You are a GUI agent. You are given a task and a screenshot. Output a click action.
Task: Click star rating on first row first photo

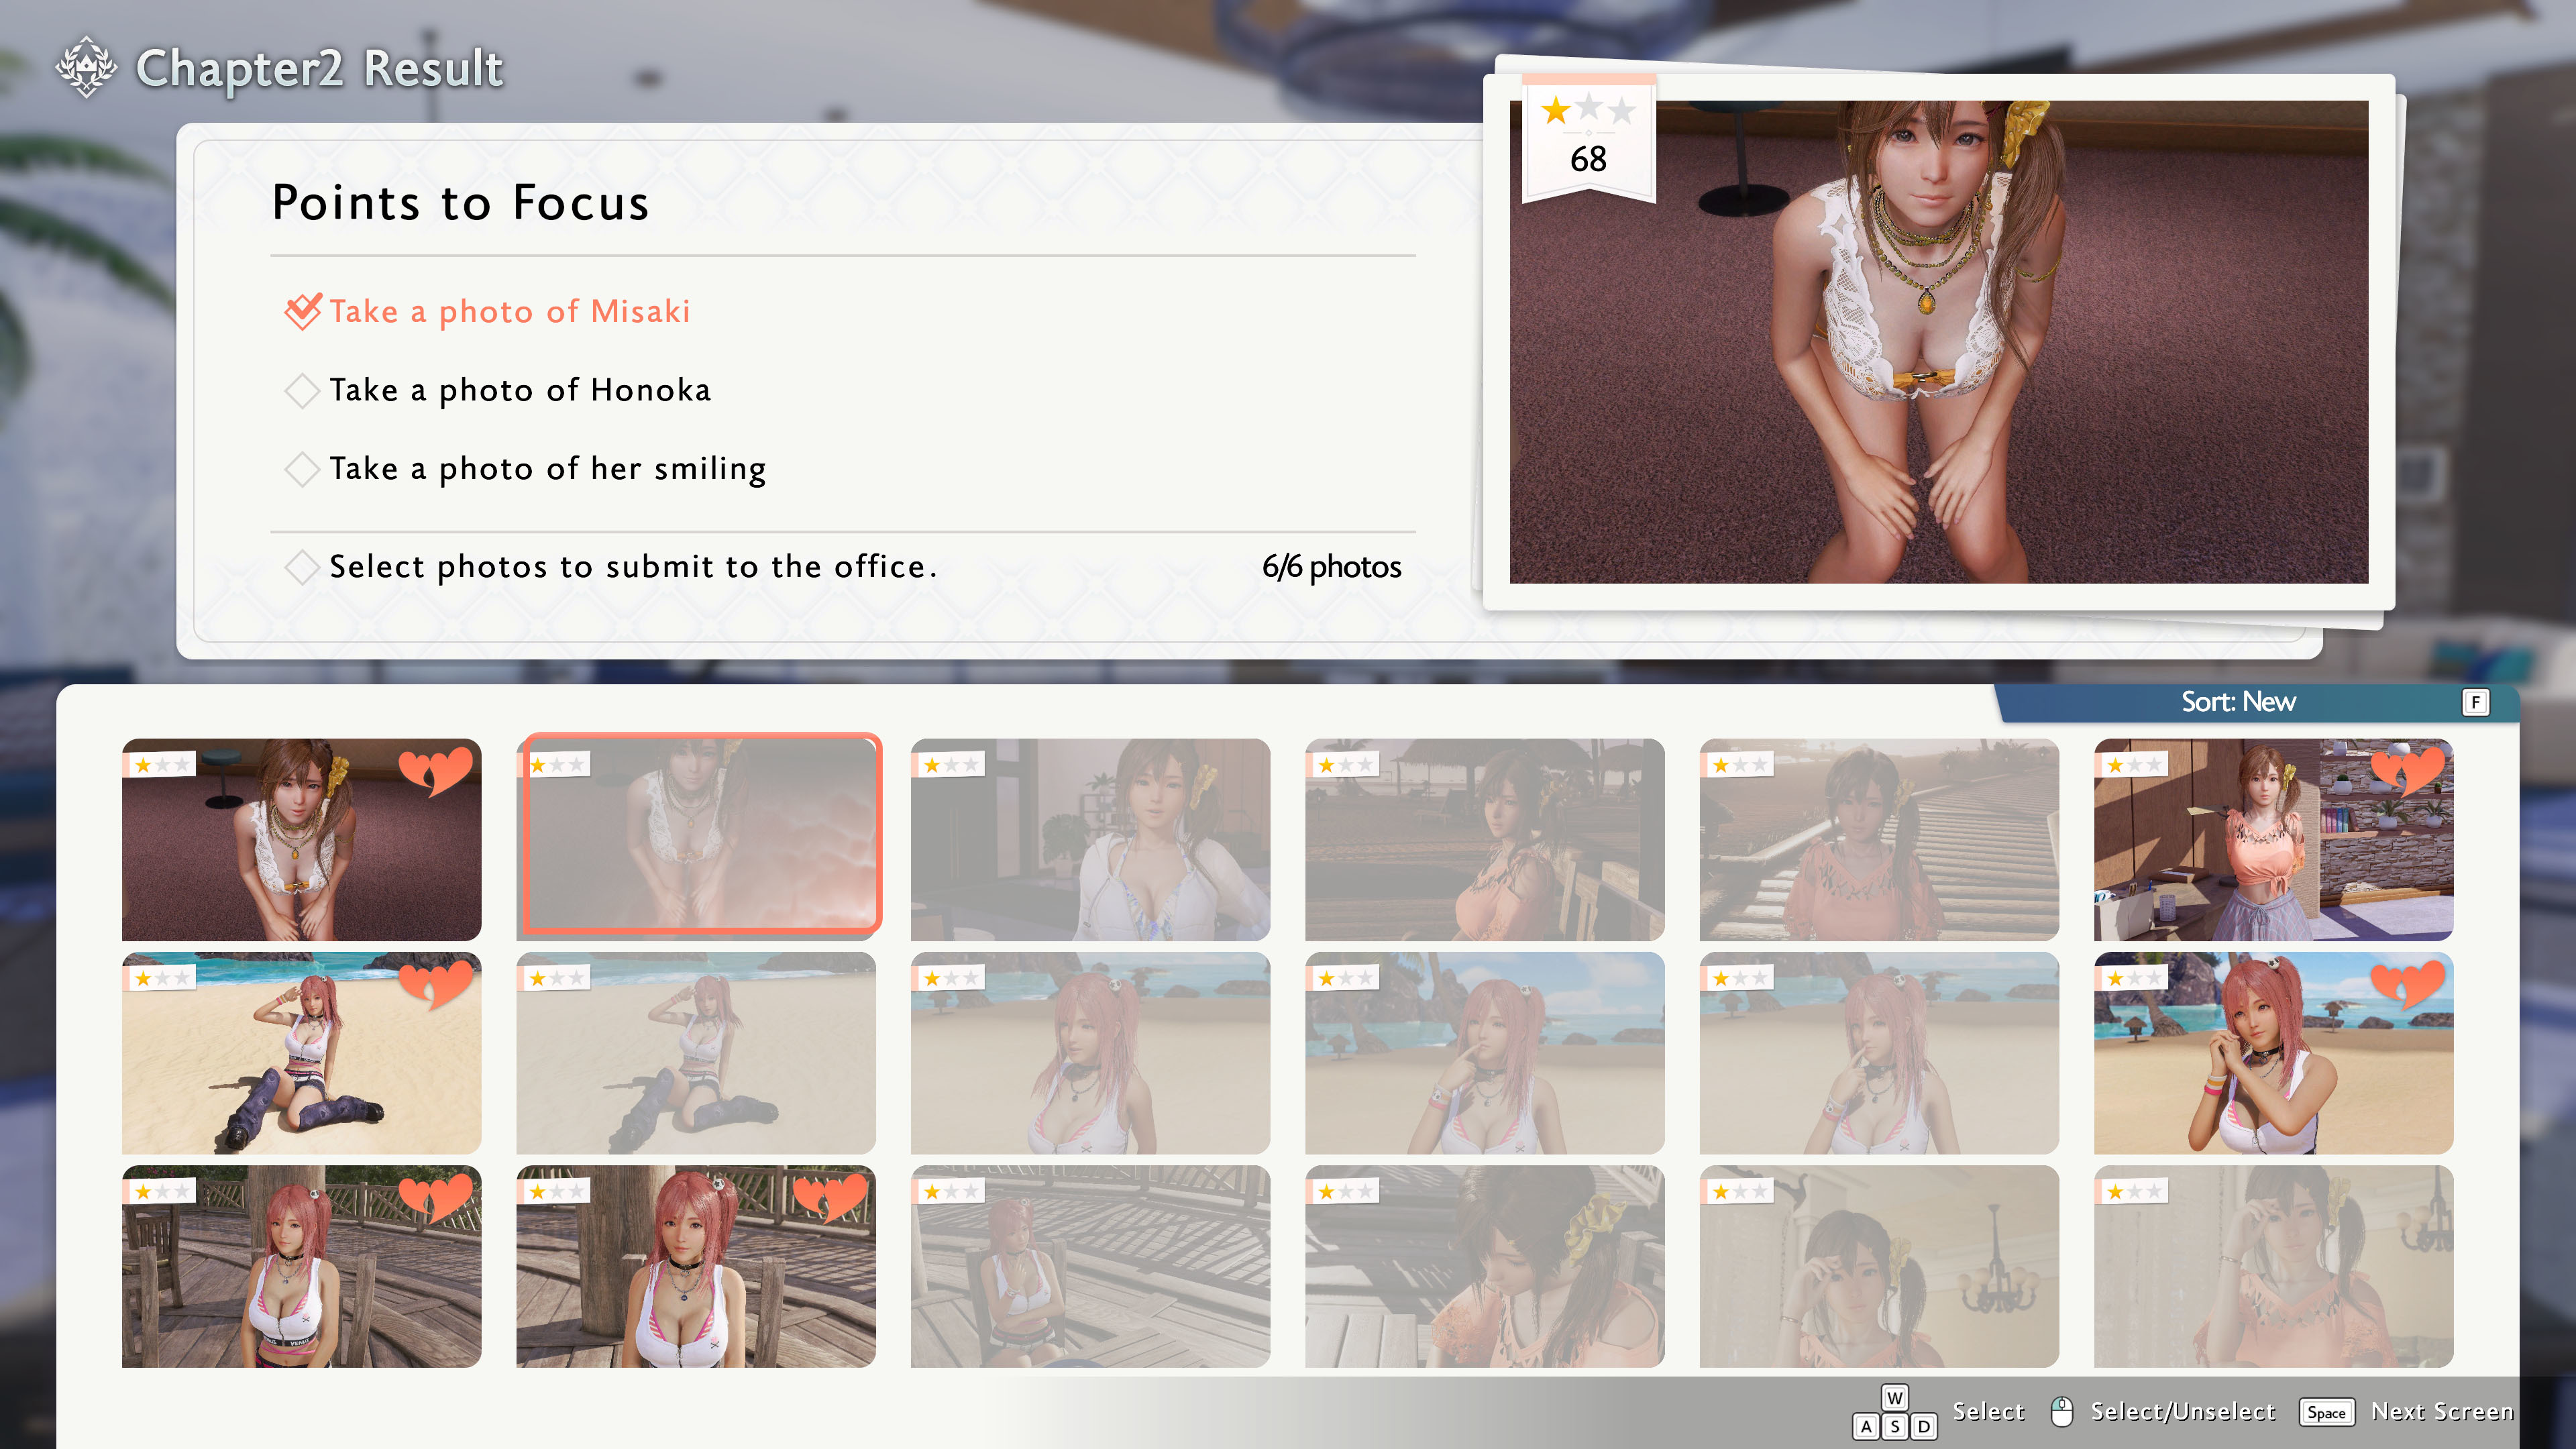point(160,765)
